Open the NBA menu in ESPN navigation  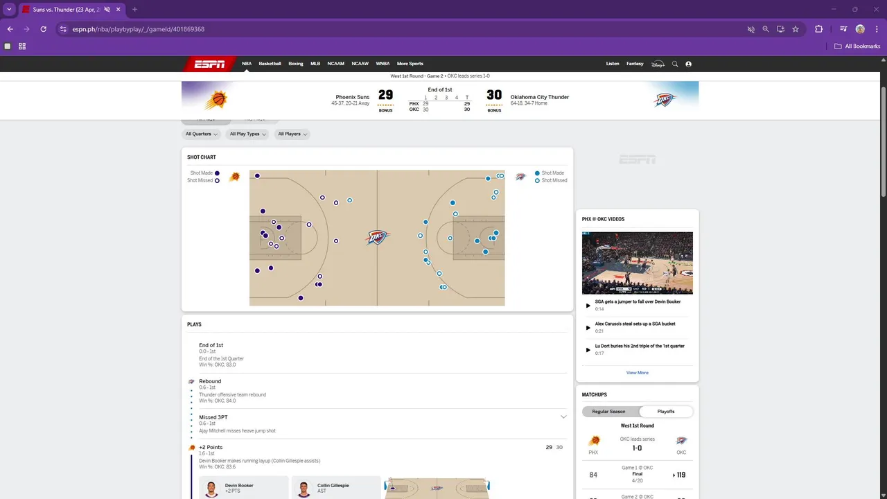point(247,64)
